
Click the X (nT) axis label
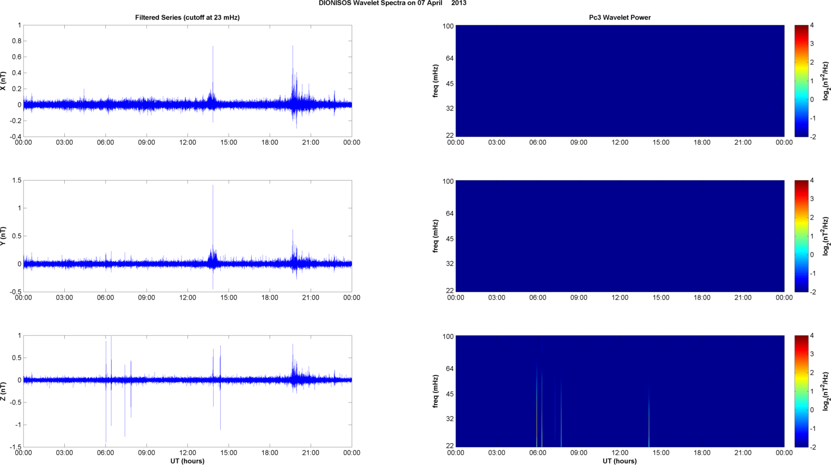(4, 81)
